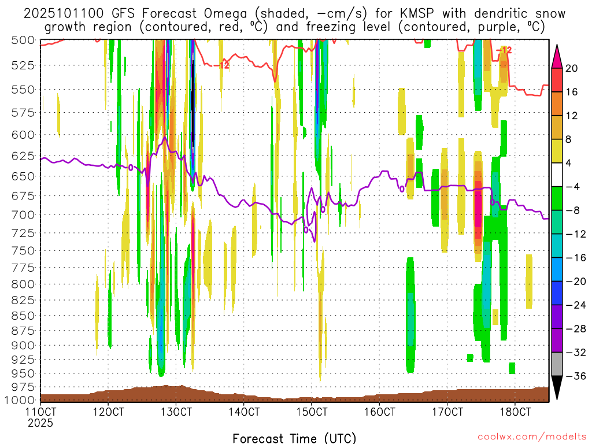Select the bright green colorbar segment below -4

click(x=557, y=198)
